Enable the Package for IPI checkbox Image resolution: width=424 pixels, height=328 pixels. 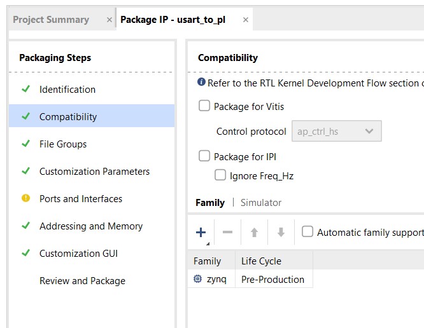[204, 156]
